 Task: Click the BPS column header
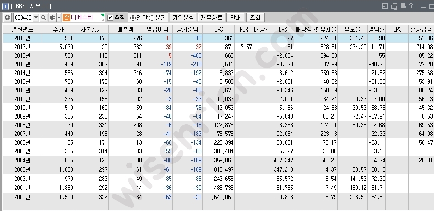pos(219,29)
